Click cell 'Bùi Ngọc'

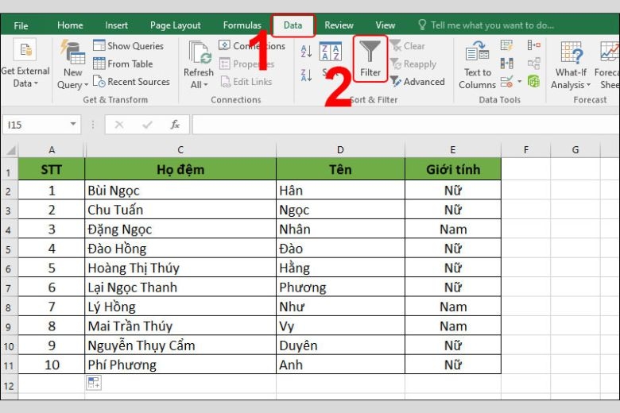click(180, 191)
